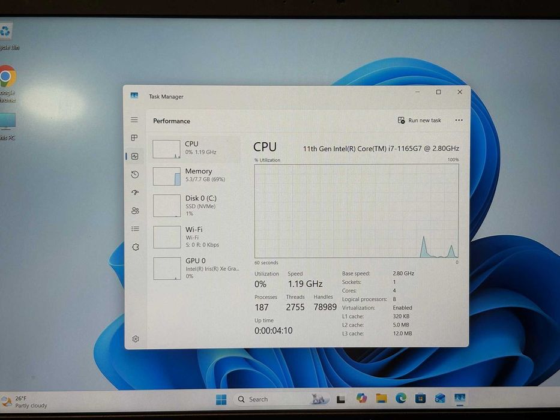Launch Microsoft Edge from the taskbar
The width and height of the screenshot is (560, 420).
tap(401, 398)
